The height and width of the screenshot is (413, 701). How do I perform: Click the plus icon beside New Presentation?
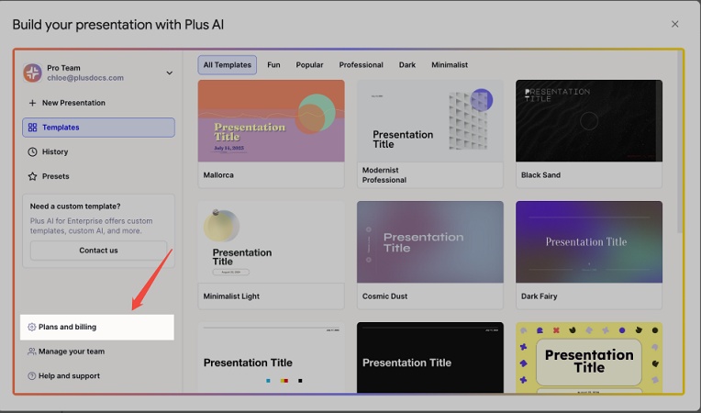[x=32, y=103]
